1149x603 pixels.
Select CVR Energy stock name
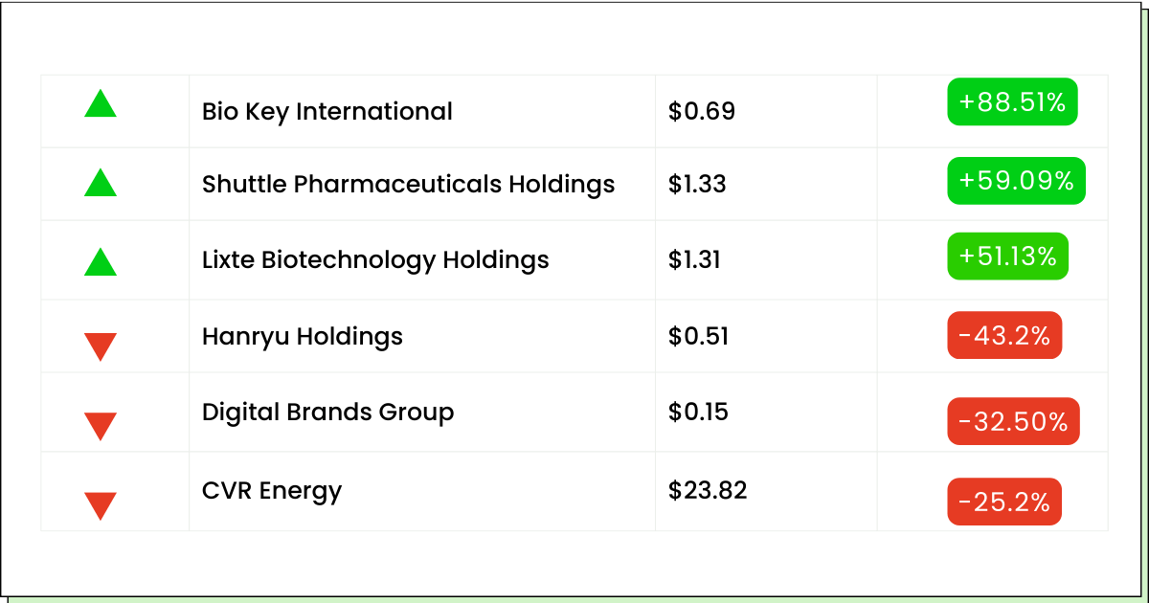click(272, 491)
